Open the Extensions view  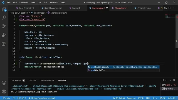(x=4, y=44)
